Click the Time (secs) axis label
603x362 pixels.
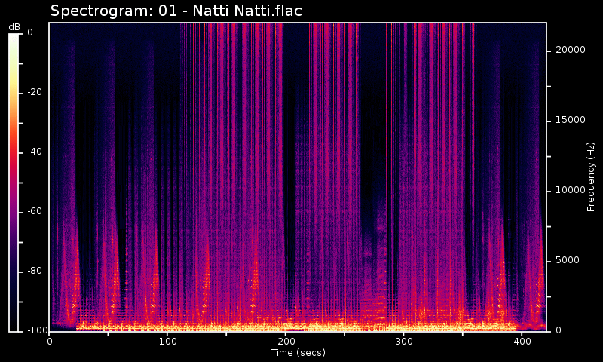click(x=297, y=353)
